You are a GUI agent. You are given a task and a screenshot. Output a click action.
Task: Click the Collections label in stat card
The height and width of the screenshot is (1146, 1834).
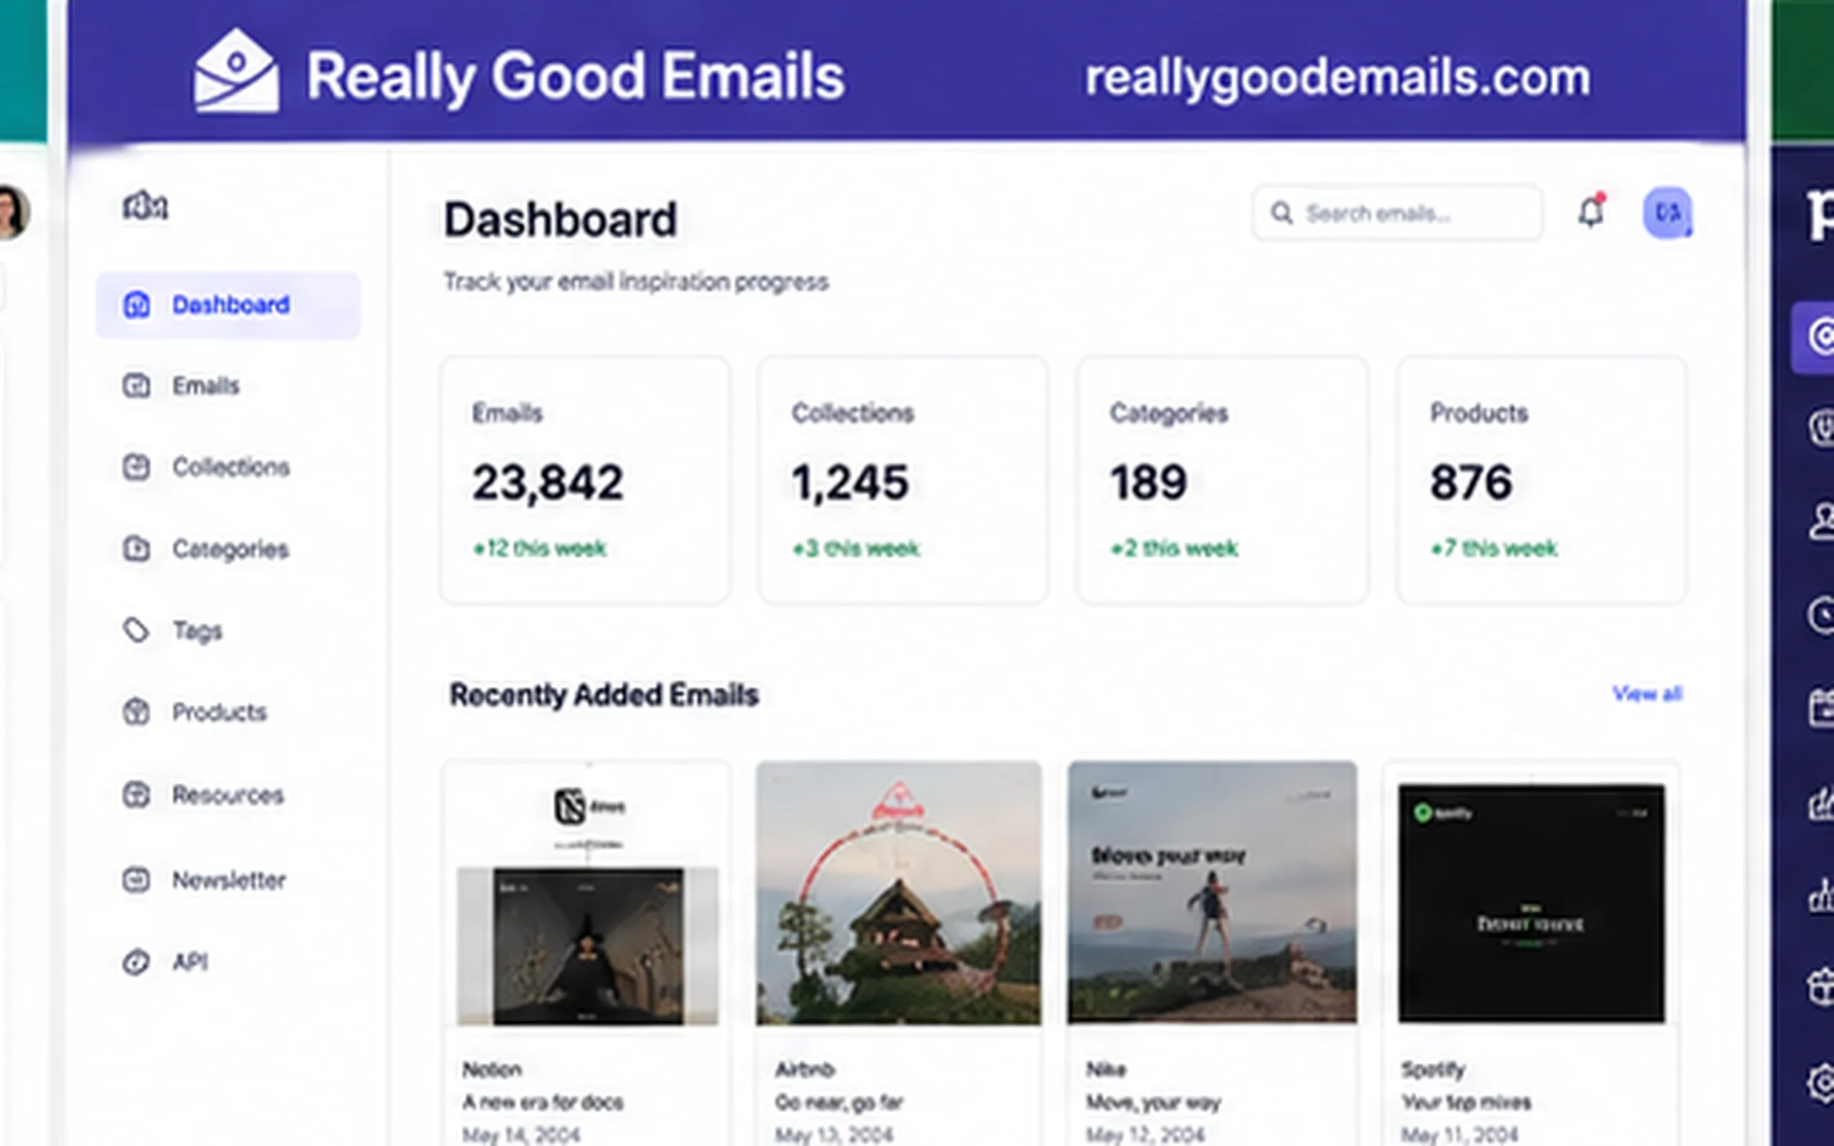point(853,413)
